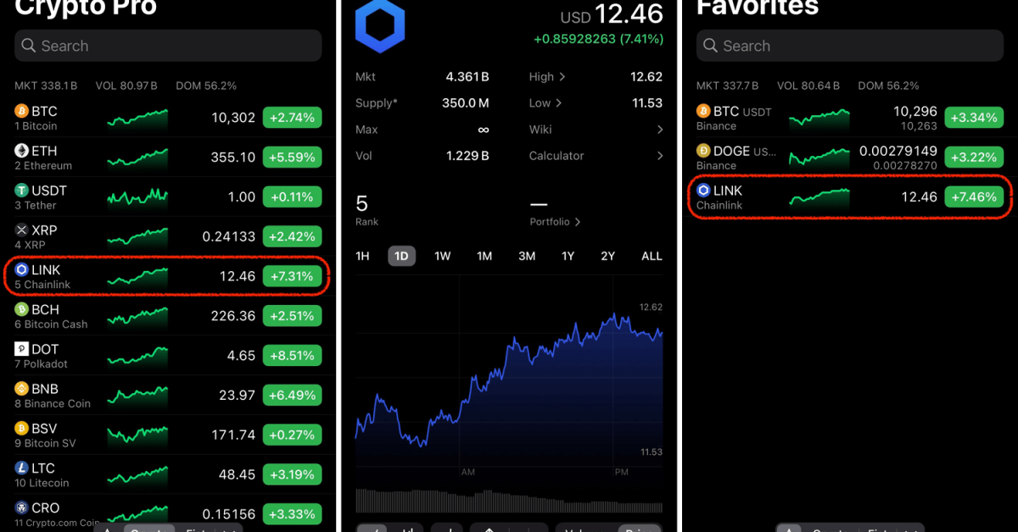This screenshot has width=1018, height=532.
Task: Select the 1W chart range
Action: tap(443, 256)
